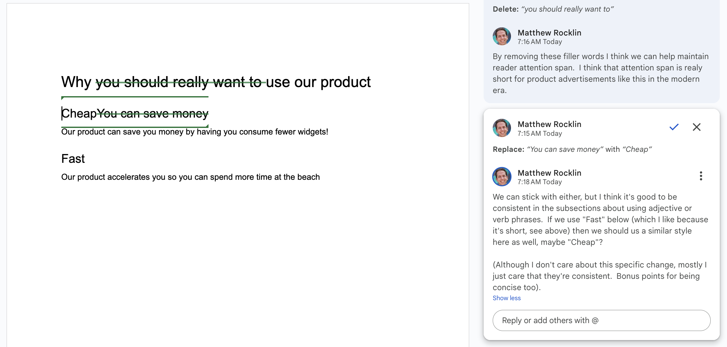Image resolution: width=727 pixels, height=347 pixels.
Task: Click the comment beginning "We can stick with either"
Action: pyautogui.click(x=600, y=219)
